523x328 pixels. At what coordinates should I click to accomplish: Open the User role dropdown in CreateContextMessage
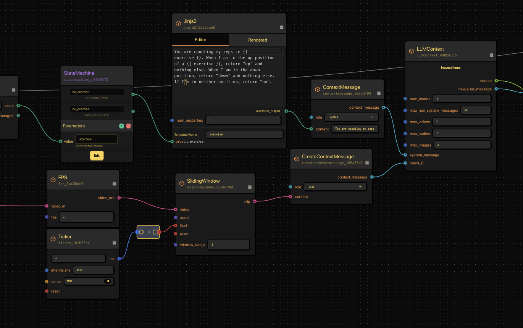(x=335, y=187)
